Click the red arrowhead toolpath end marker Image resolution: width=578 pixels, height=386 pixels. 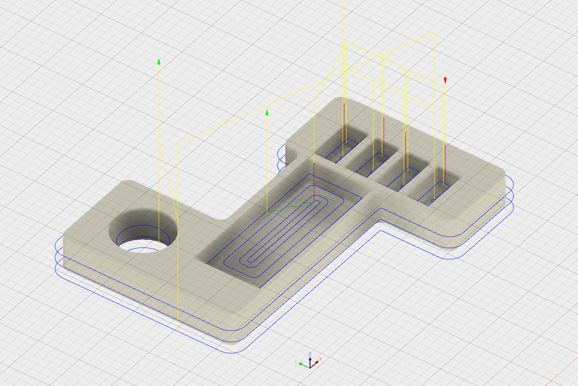(445, 80)
